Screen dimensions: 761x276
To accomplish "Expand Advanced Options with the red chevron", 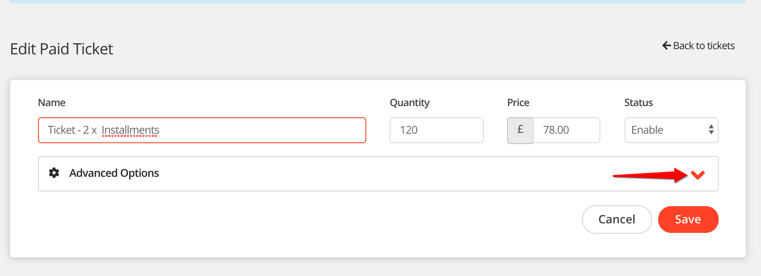I will pyautogui.click(x=698, y=175).
